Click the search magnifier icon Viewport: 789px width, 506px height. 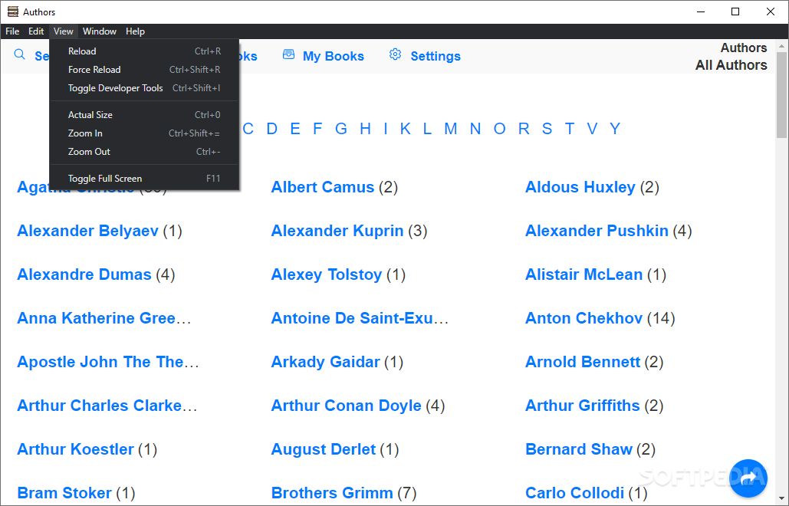click(20, 54)
